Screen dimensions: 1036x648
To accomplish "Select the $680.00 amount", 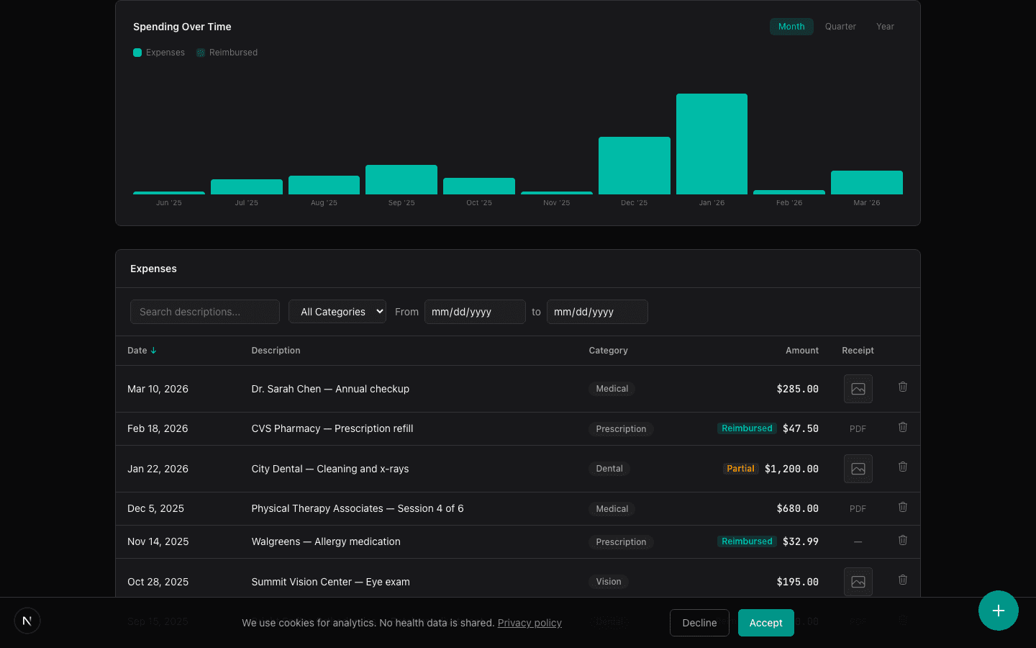I will (x=798, y=508).
